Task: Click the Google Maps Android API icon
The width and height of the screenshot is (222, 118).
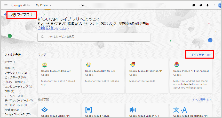Action: [x=44, y=65]
